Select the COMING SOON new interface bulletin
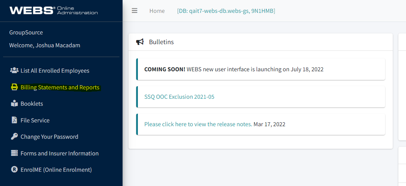Image resolution: width=406 pixels, height=186 pixels. tap(234, 69)
